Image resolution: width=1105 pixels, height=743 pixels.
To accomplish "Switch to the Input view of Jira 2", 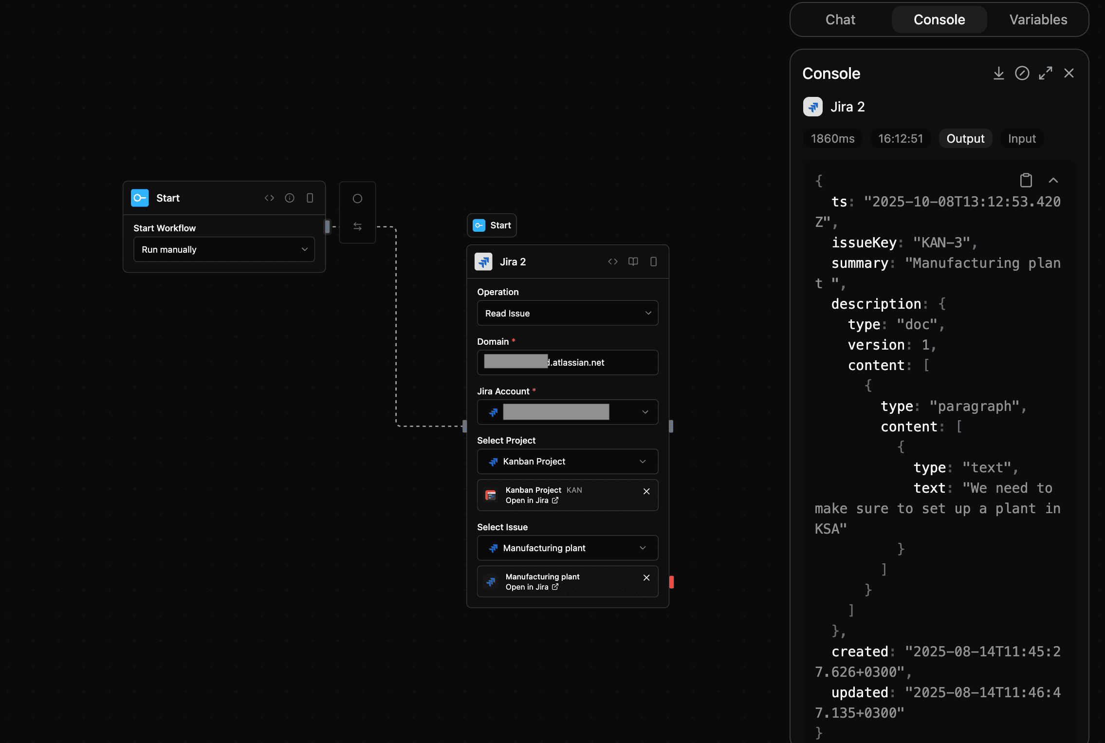I will pos(1021,138).
